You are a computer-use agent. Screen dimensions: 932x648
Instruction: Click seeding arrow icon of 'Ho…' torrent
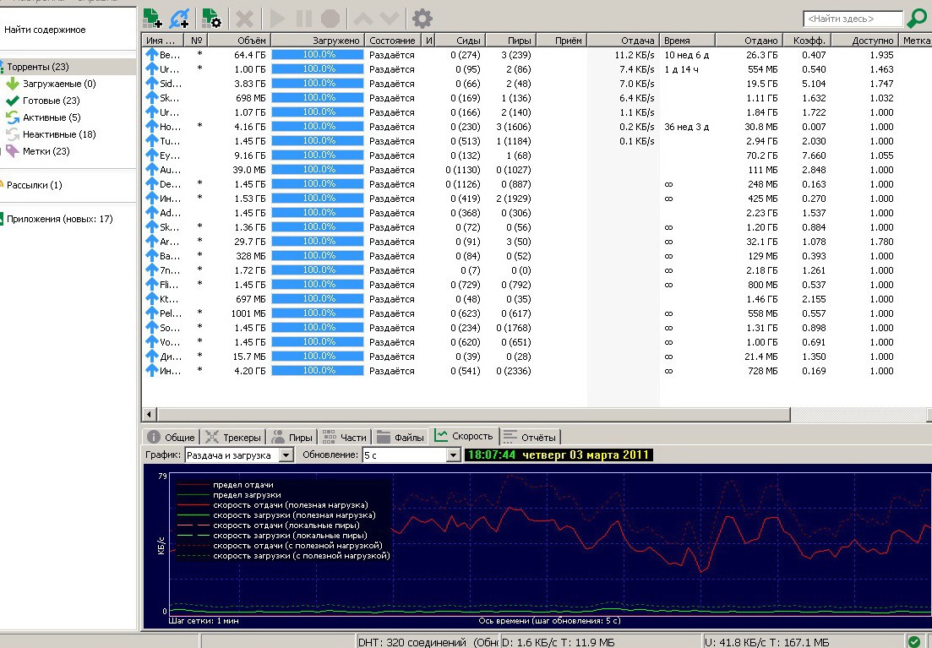tap(151, 127)
